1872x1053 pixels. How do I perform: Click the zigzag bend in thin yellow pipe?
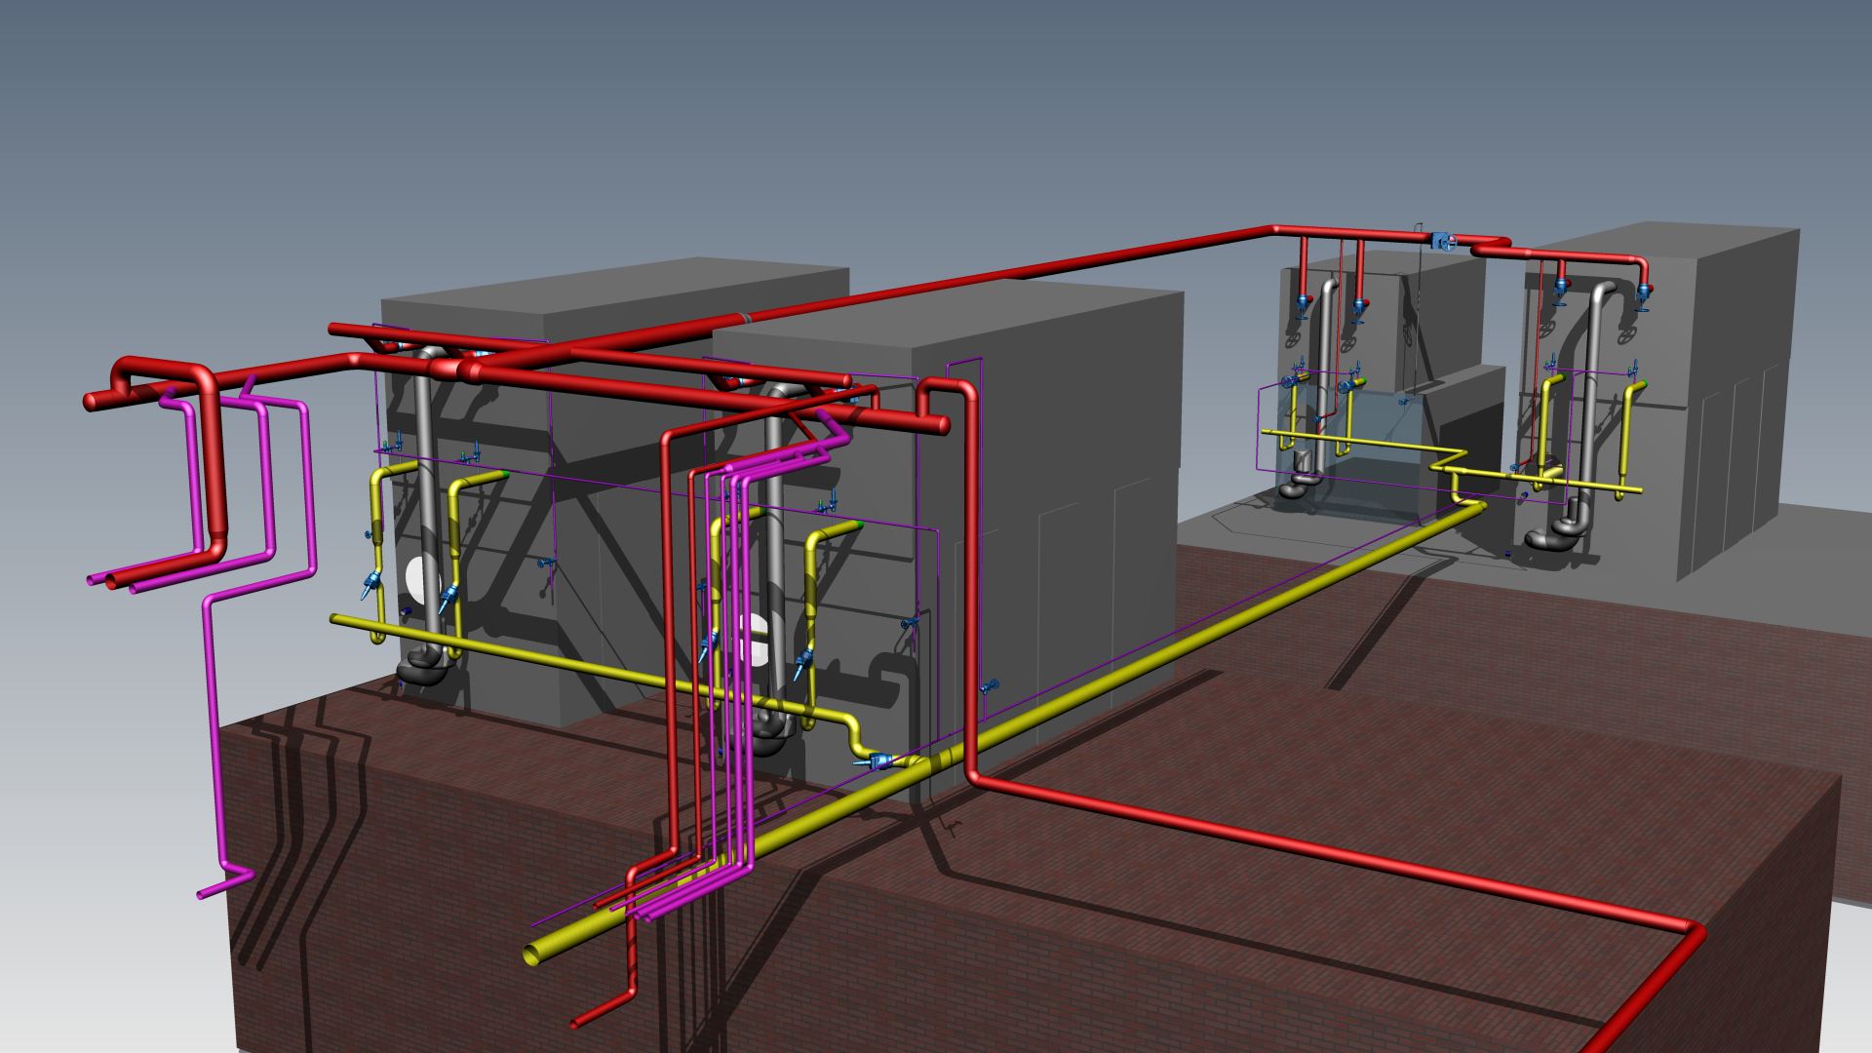1451,459
